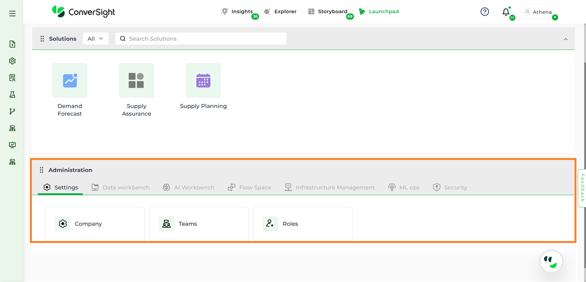Click the branch icon in left sidebar
Viewport: 586px width, 282px height.
click(12, 111)
